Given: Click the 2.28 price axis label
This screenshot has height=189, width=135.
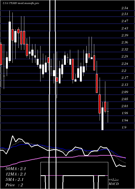Looking at the screenshot, I should tap(125, 56).
